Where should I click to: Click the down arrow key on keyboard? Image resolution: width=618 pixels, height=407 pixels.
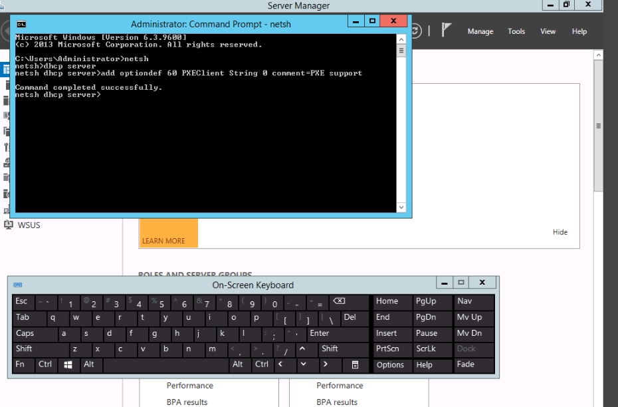(x=306, y=365)
